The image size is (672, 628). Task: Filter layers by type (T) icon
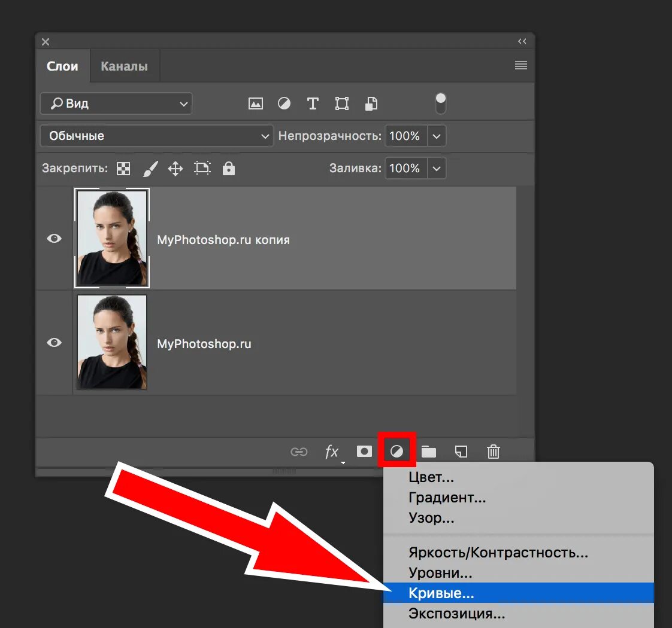[x=313, y=103]
